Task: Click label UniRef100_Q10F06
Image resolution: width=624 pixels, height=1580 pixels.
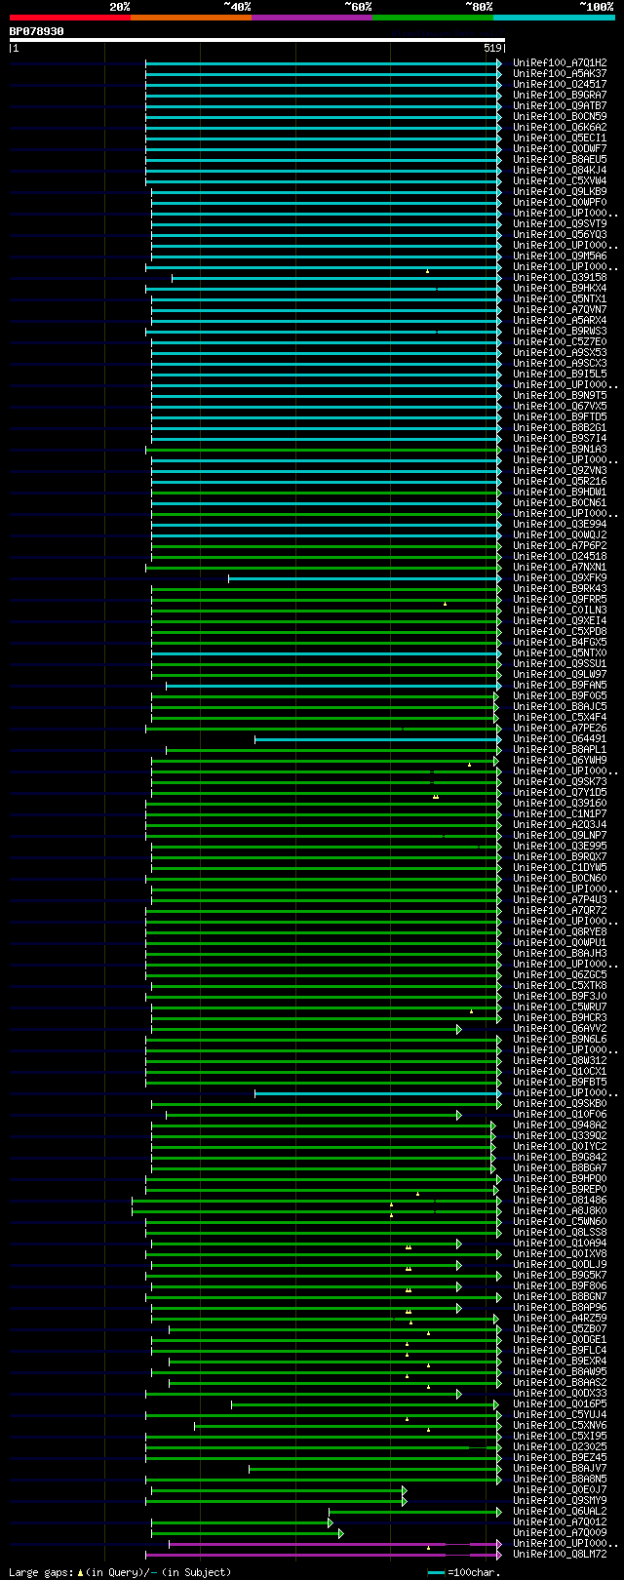Action: (x=561, y=1115)
